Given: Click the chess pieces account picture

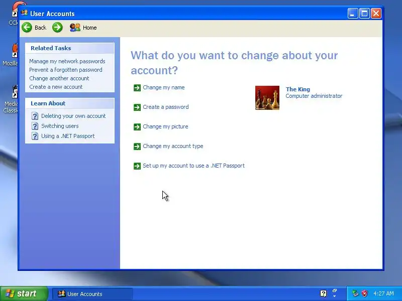Looking at the screenshot, I should coord(267,98).
